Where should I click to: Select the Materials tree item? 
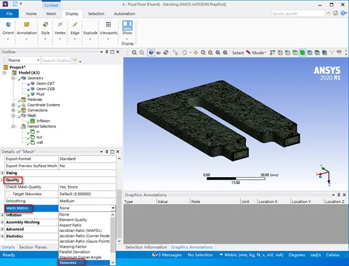[35, 100]
